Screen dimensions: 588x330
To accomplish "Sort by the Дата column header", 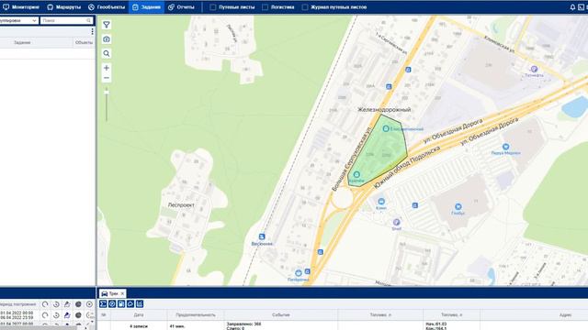I will click(139, 315).
